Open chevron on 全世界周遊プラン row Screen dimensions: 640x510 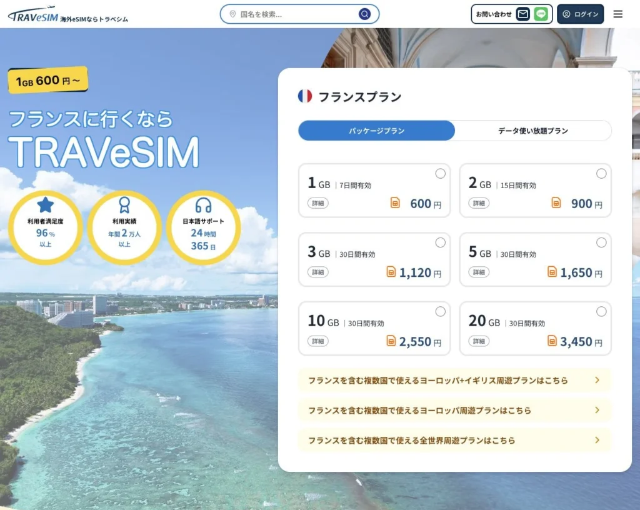597,440
